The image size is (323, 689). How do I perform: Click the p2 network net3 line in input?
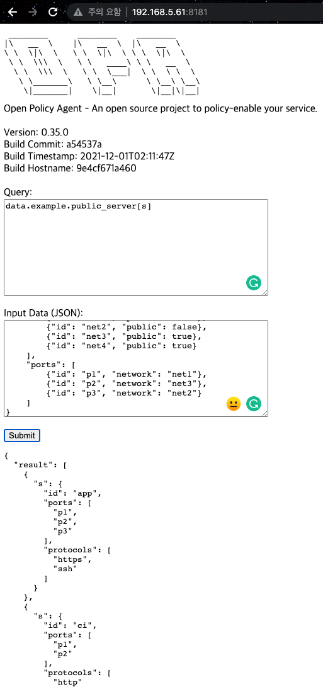(126, 384)
